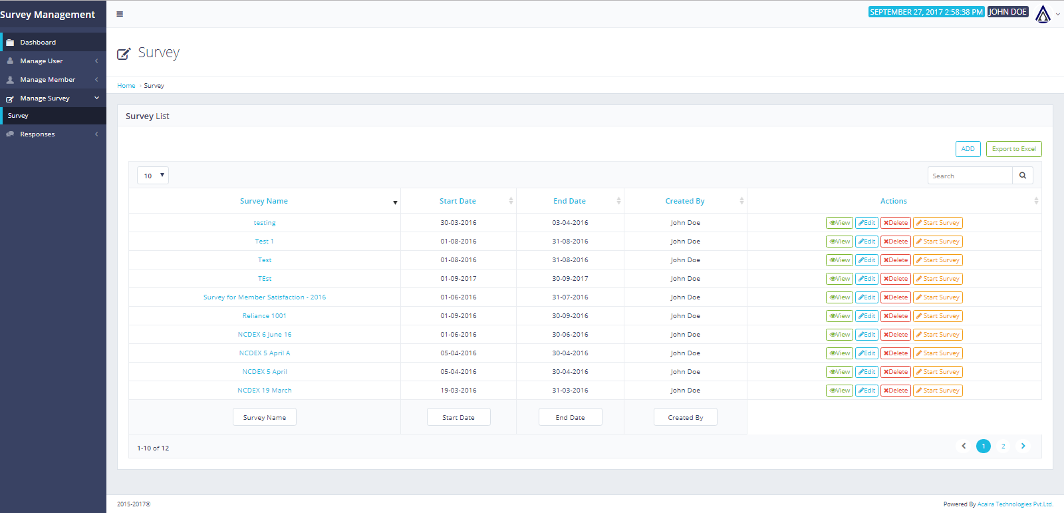1064x513 pixels.
Task: Click the Export to Excel button
Action: pyautogui.click(x=1013, y=149)
